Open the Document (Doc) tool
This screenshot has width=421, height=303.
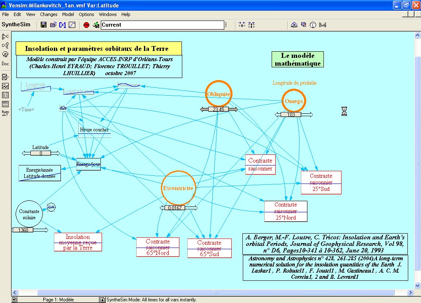click(5, 64)
